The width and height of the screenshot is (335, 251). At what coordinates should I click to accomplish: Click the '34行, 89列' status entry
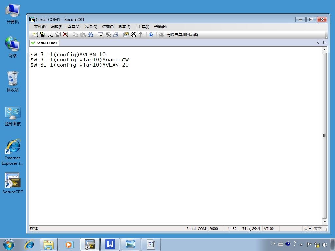pos(251,229)
